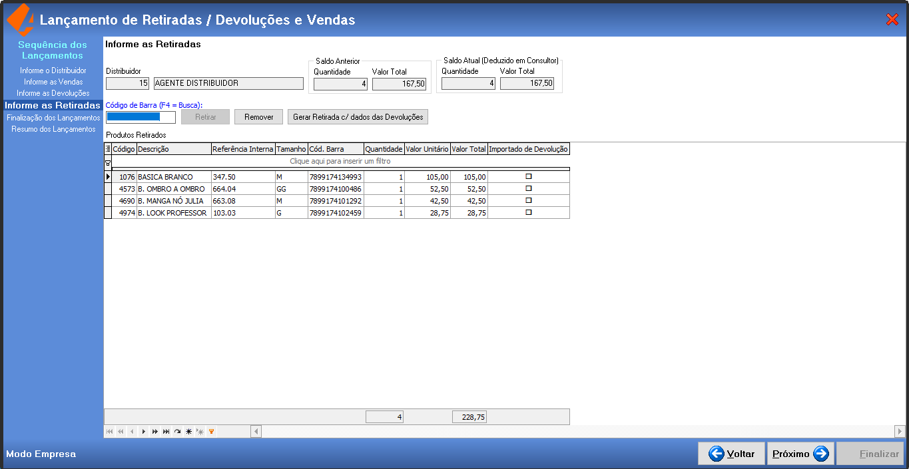Screen dimensions: 909x469
Task: Open the orange filter editor icon
Action: pos(211,432)
